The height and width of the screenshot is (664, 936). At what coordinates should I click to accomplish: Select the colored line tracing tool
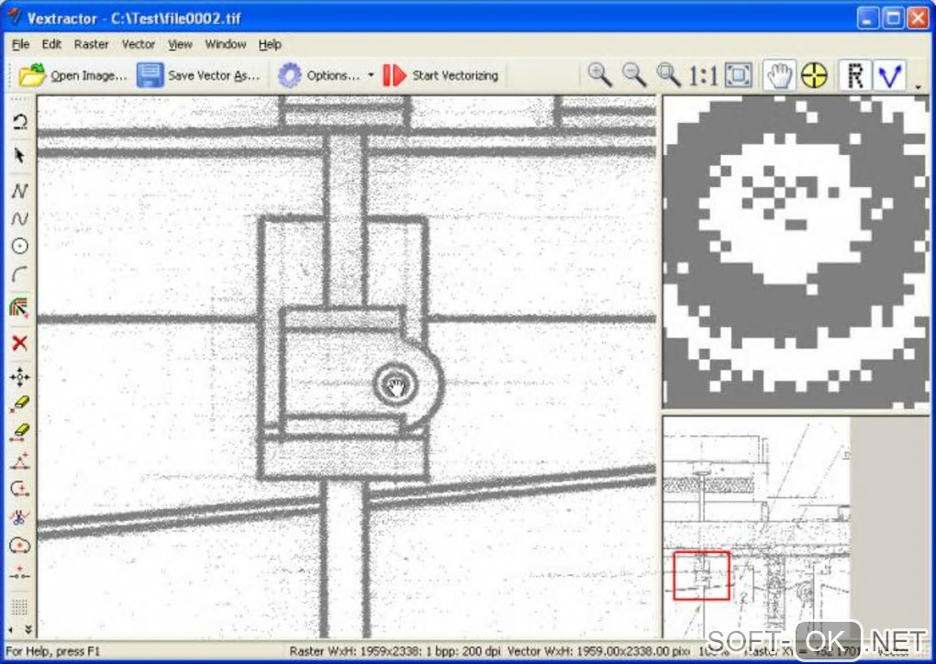tap(19, 308)
